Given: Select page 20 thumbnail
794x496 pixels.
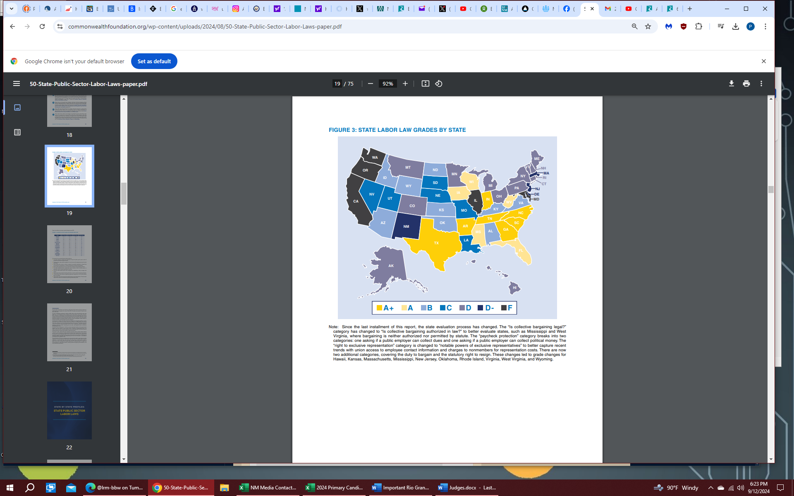Looking at the screenshot, I should pos(69,254).
